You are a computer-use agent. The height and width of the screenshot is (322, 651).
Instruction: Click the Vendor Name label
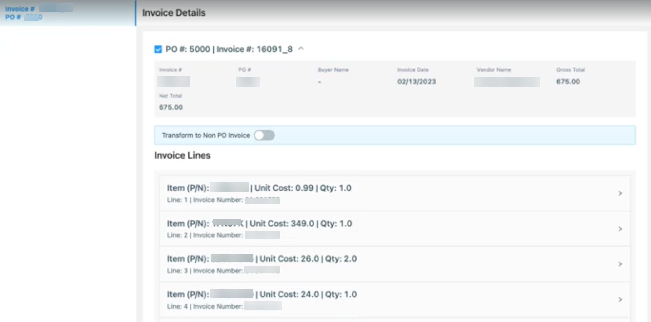coord(494,70)
